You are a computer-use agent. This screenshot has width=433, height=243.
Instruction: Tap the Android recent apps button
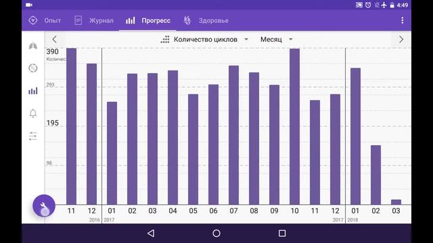pyautogui.click(x=282, y=234)
